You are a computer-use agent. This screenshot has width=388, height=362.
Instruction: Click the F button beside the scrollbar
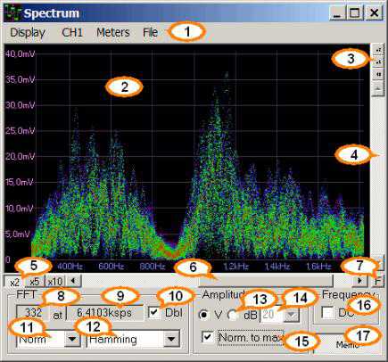click(377, 281)
